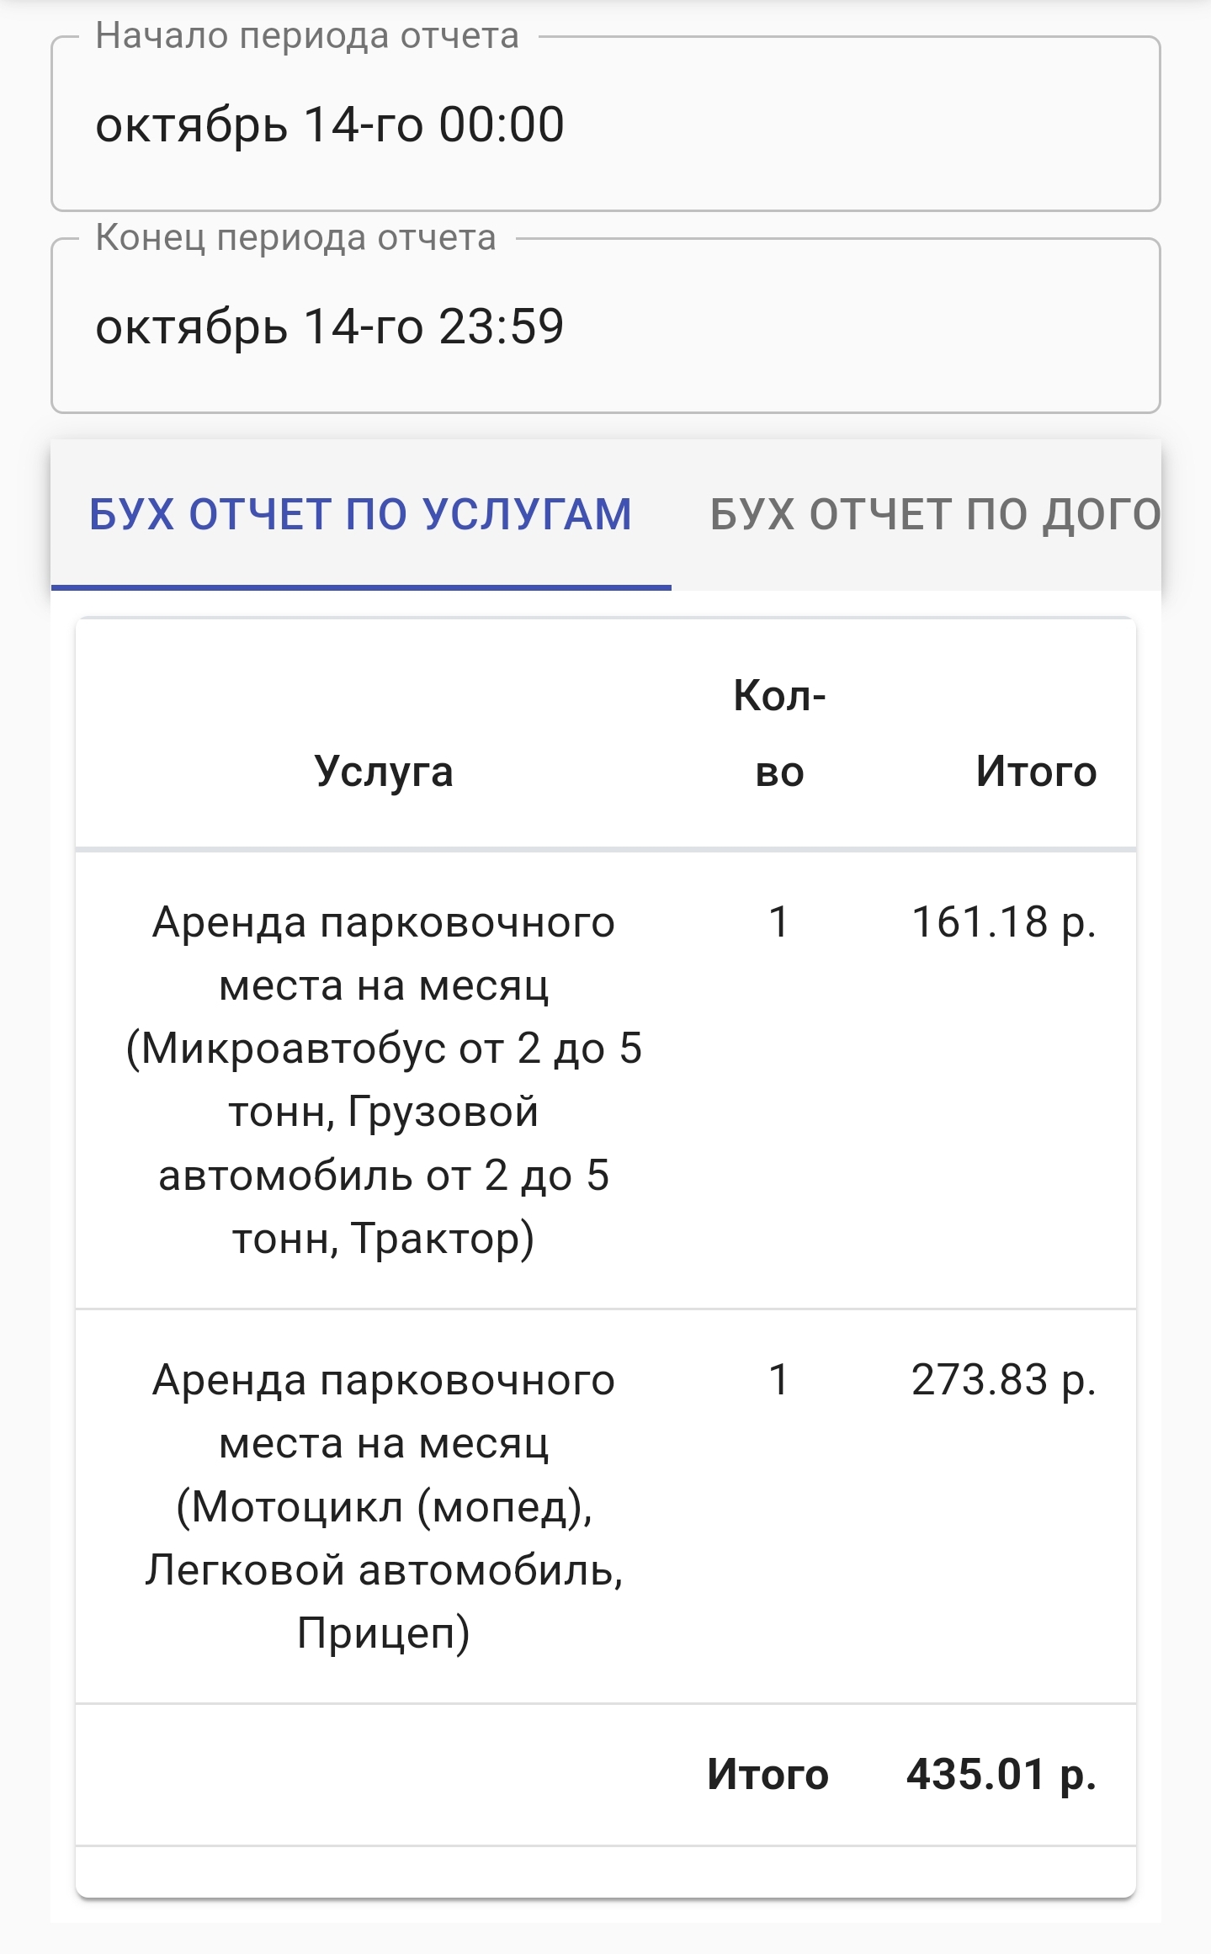Click the bold 'Итого' label in the footer row
The image size is (1211, 1954).
point(767,1774)
